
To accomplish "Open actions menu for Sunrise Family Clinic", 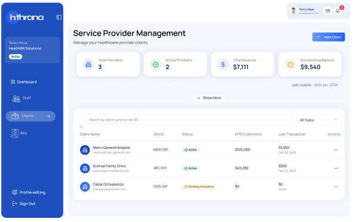I will (x=336, y=168).
